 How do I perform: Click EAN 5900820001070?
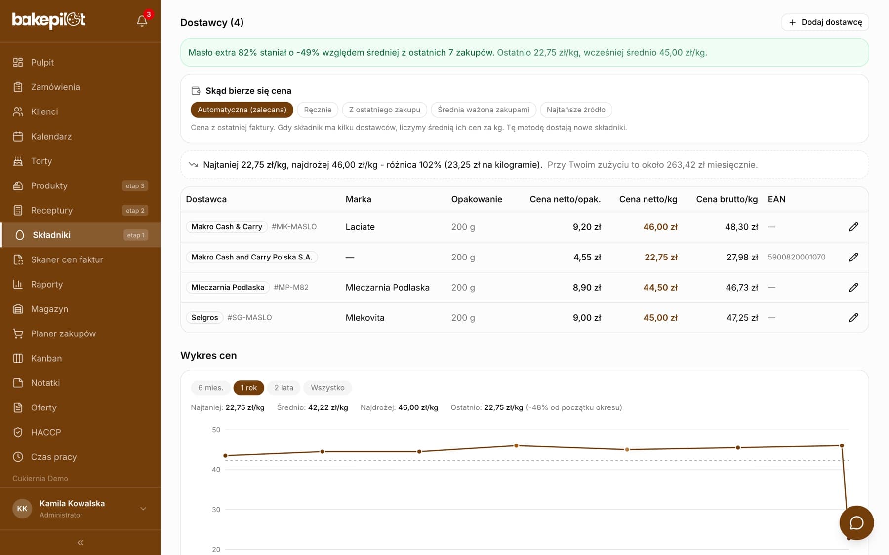pyautogui.click(x=796, y=257)
